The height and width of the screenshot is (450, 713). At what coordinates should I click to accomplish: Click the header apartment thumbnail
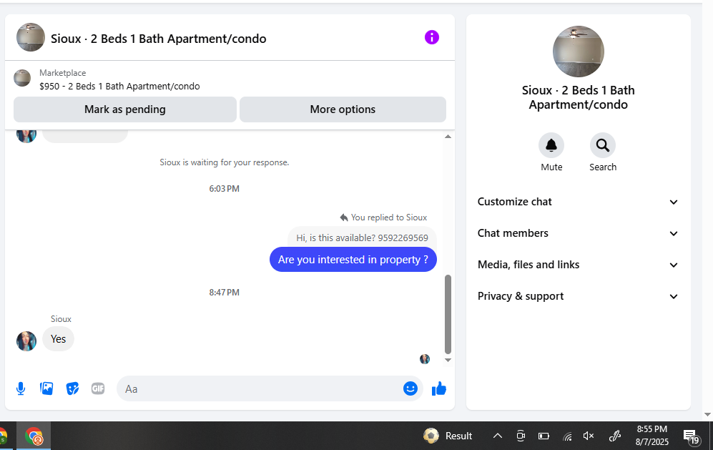tap(31, 37)
